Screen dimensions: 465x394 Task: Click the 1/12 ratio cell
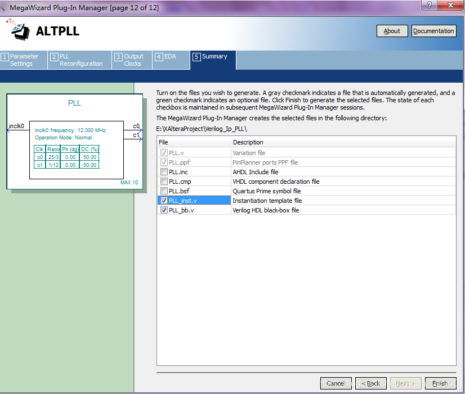53,165
